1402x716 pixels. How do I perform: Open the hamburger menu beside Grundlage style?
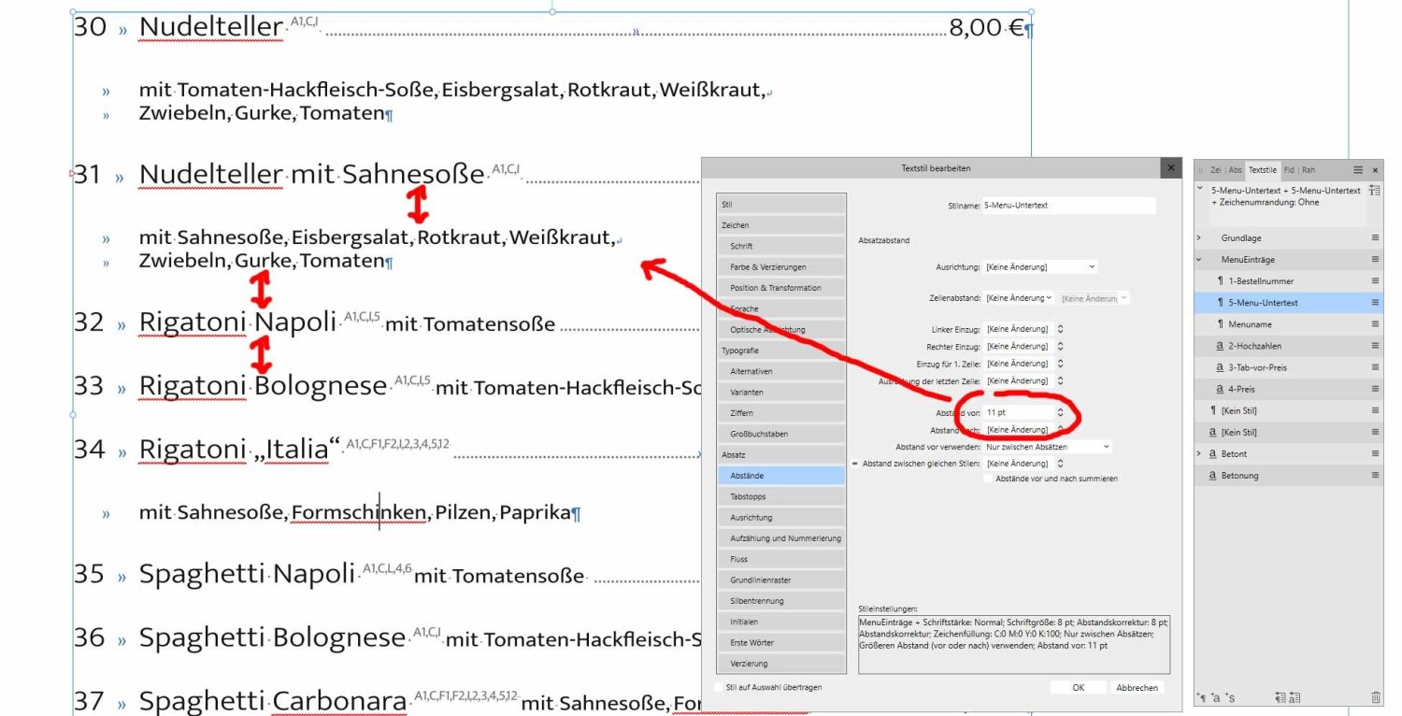coord(1375,237)
